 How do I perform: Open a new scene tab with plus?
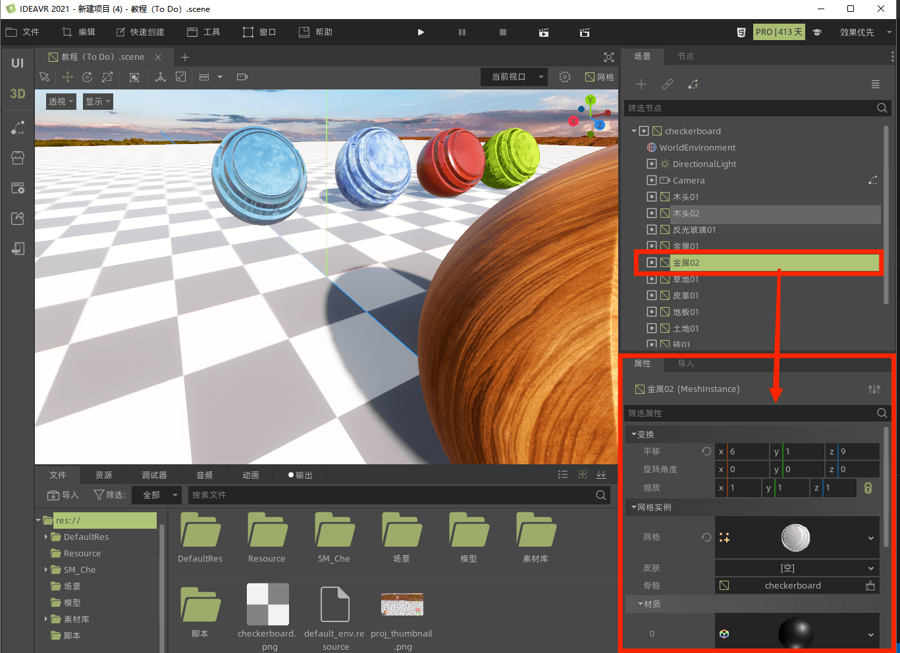[x=185, y=57]
